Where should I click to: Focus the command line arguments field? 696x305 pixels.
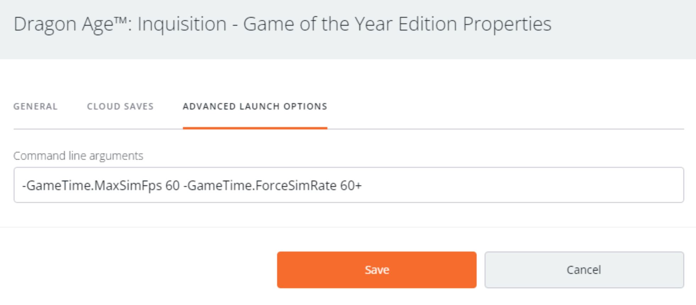(x=497, y=185)
